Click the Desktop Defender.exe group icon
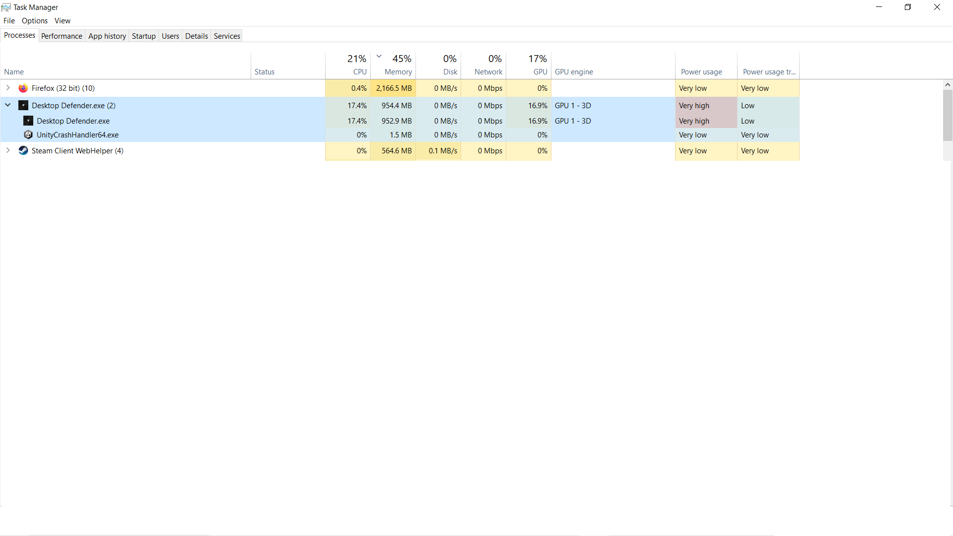Viewport: 953px width, 536px height. 23,105
